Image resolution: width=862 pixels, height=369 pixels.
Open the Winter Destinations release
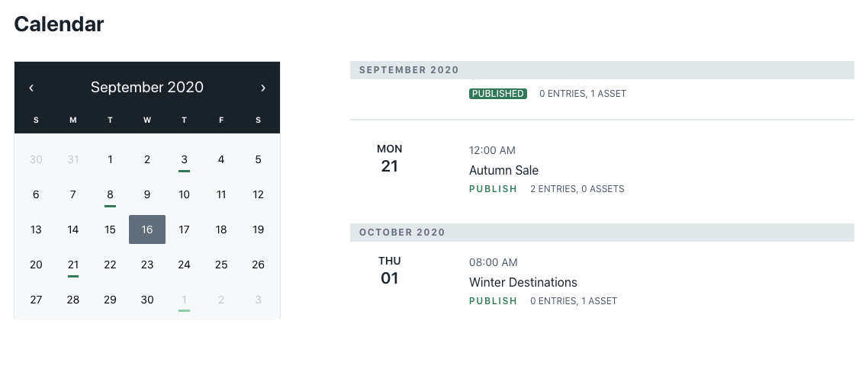(523, 282)
